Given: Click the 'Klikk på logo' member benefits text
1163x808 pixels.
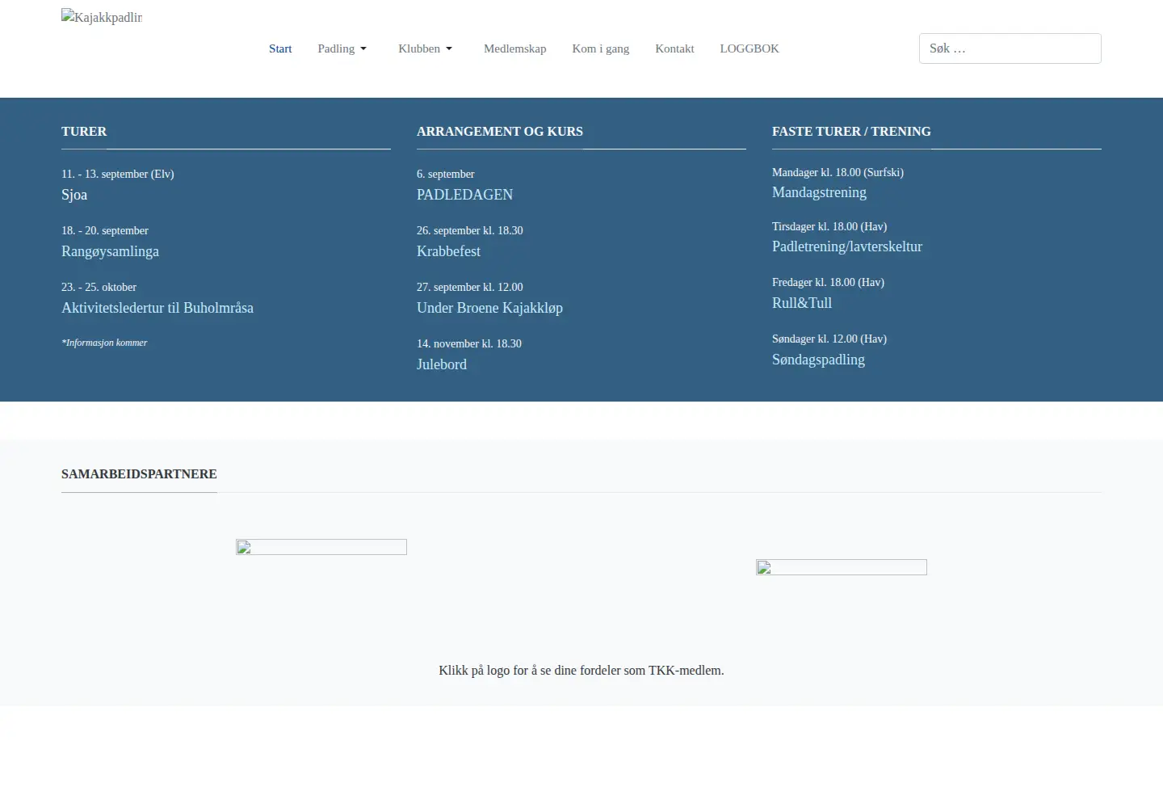Looking at the screenshot, I should [581, 671].
